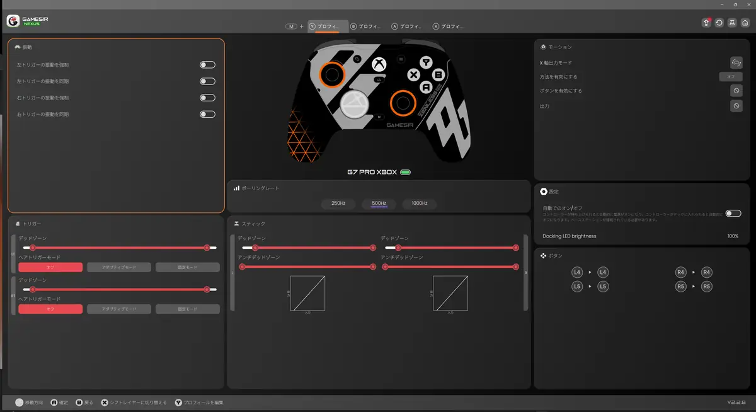Open the lab flask test icon
Screen dimensions: 756x412
(x=732, y=23)
